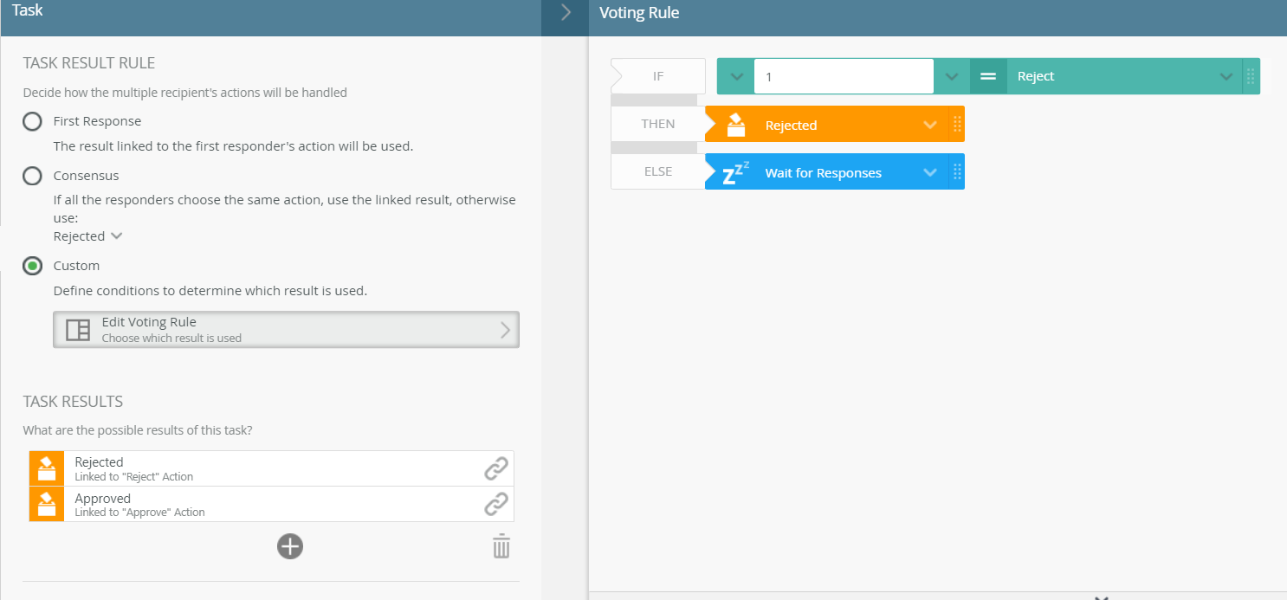Click the IF label block
Screen dimensions: 1287x600
pos(657,76)
